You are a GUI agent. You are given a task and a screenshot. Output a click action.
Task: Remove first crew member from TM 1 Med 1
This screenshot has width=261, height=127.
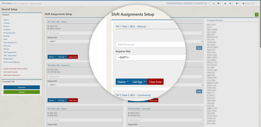tap(48, 26)
